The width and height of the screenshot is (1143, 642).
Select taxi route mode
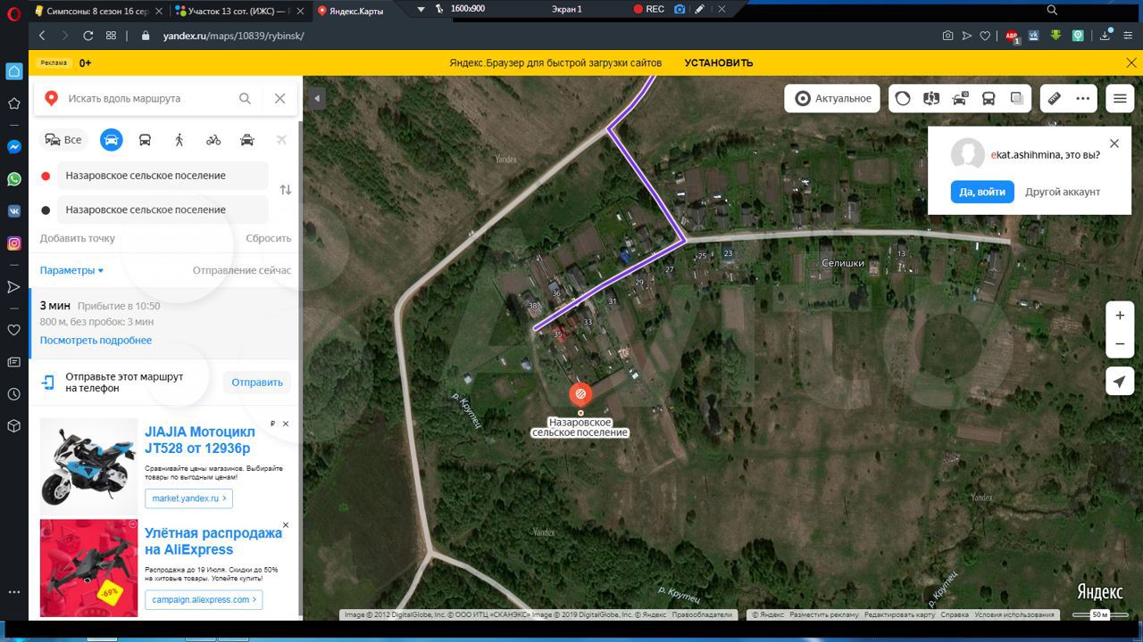[x=247, y=140]
